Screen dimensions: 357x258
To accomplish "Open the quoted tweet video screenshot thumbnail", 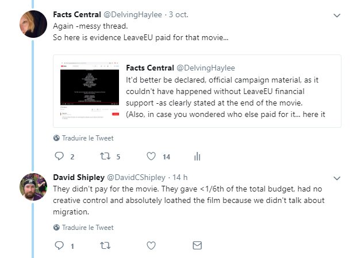I will point(90,91).
